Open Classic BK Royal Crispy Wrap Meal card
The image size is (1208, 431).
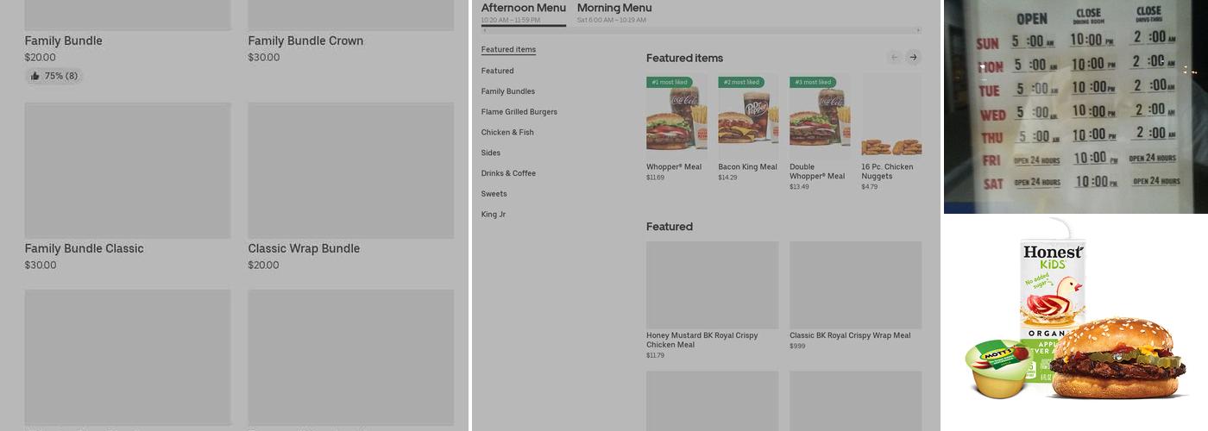click(x=855, y=296)
